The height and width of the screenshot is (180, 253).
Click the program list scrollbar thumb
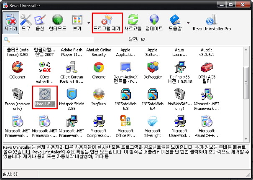tap(246, 83)
